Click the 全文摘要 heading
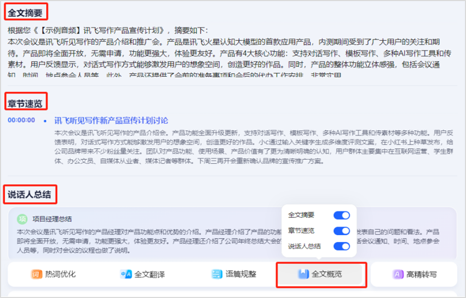This screenshot has height=298, width=466. click(25, 13)
